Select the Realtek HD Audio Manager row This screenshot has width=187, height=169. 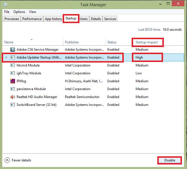click(x=37, y=97)
